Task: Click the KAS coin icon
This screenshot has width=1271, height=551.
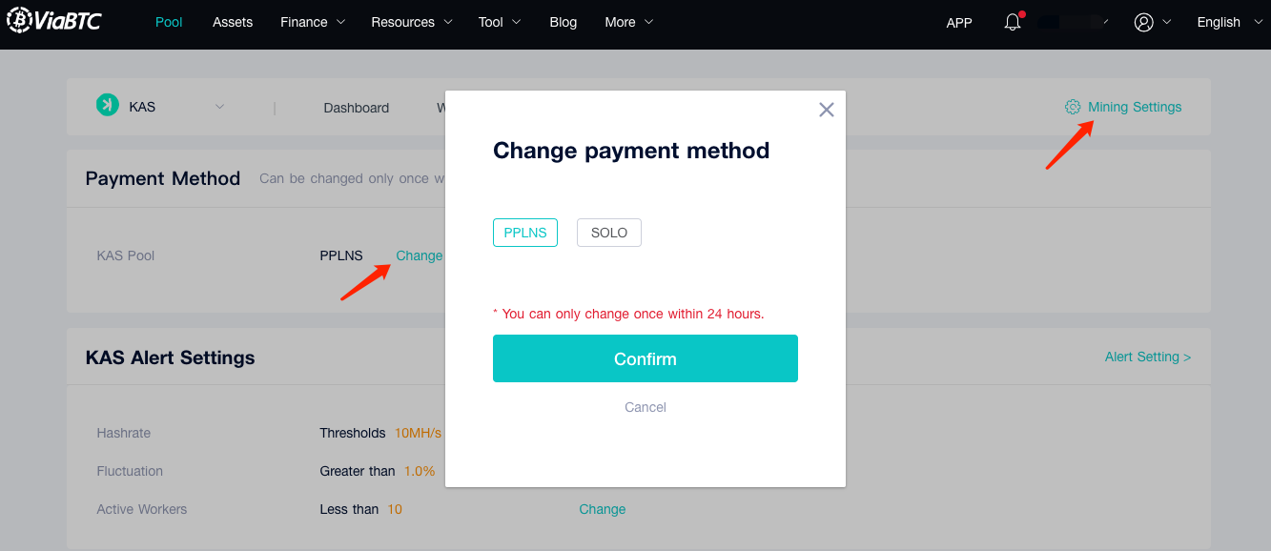Action: (107, 106)
